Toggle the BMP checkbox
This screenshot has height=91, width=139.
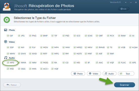(x=41, y=36)
